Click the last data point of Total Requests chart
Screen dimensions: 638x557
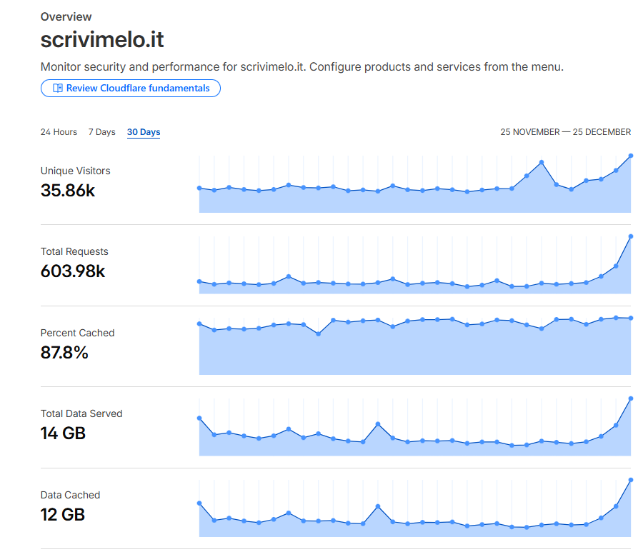[631, 236]
